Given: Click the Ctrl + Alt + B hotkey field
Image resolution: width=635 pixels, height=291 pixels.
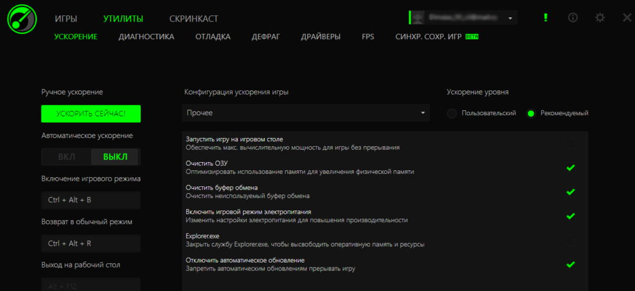Looking at the screenshot, I should point(91,200).
